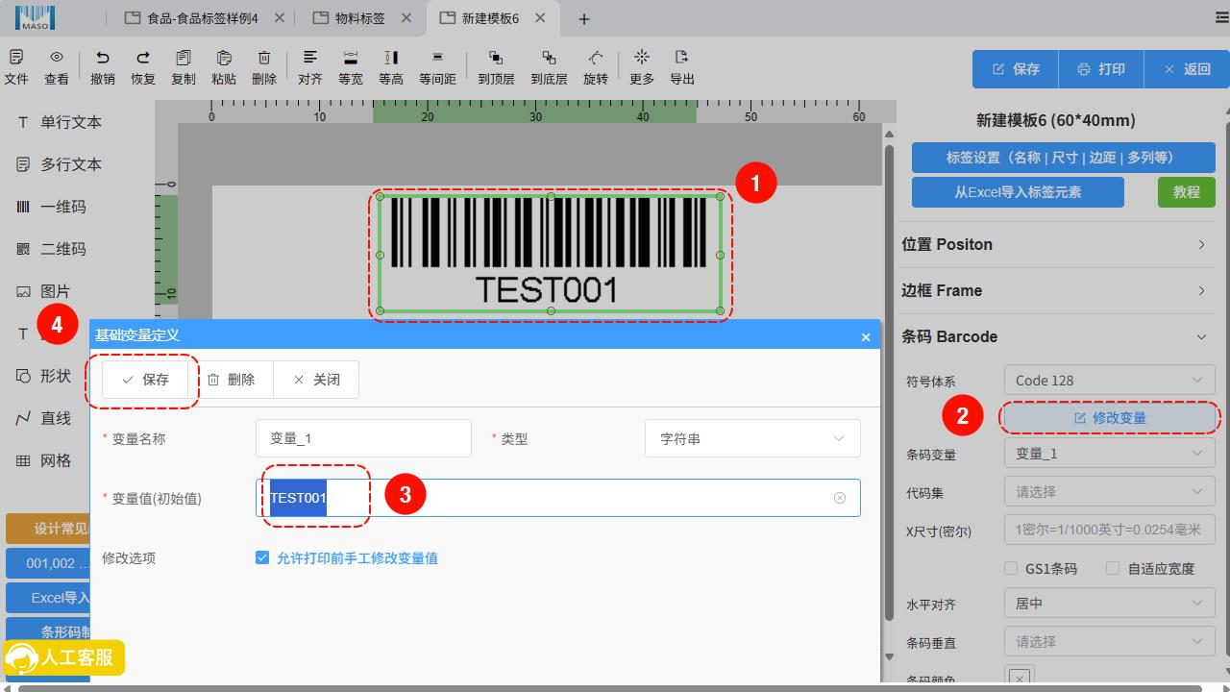Open the variable type 字符串 dropdown

751,438
